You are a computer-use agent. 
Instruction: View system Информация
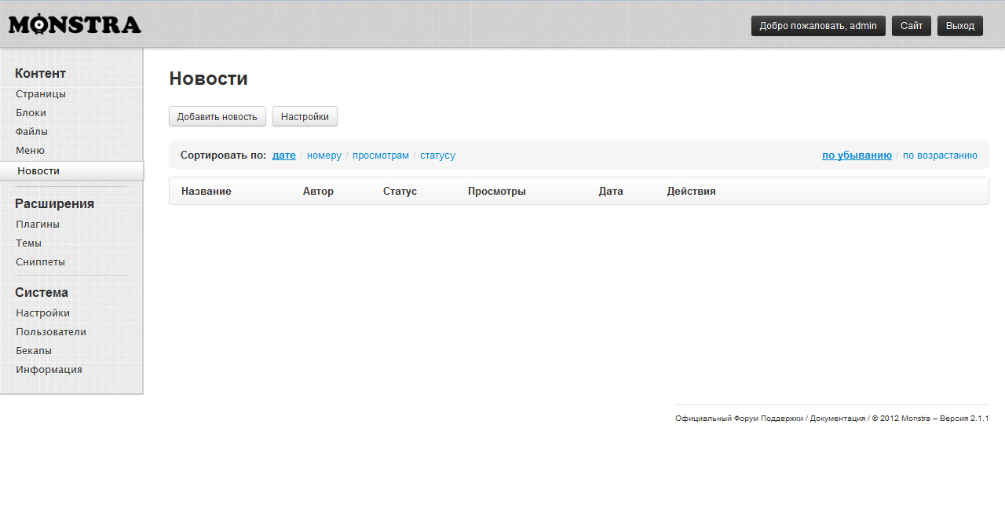tap(49, 369)
